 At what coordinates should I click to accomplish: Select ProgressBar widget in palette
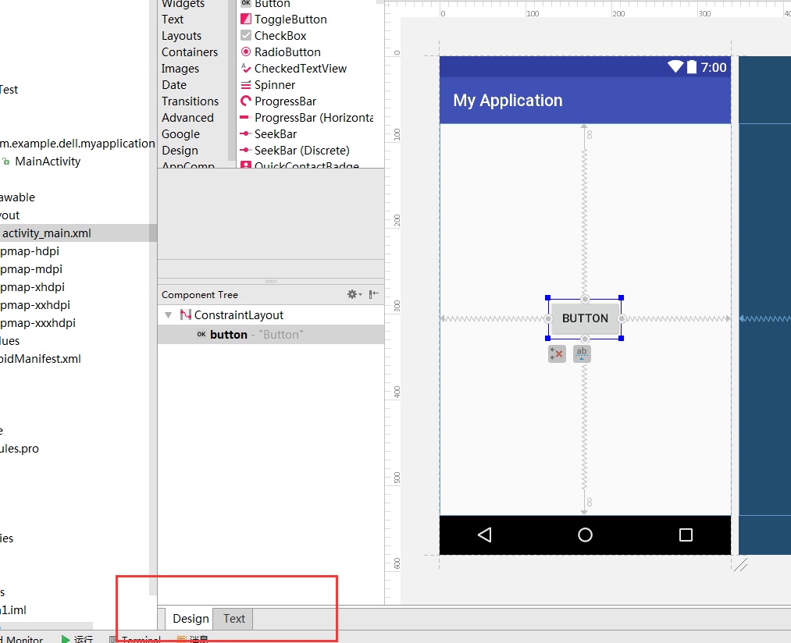(x=279, y=101)
